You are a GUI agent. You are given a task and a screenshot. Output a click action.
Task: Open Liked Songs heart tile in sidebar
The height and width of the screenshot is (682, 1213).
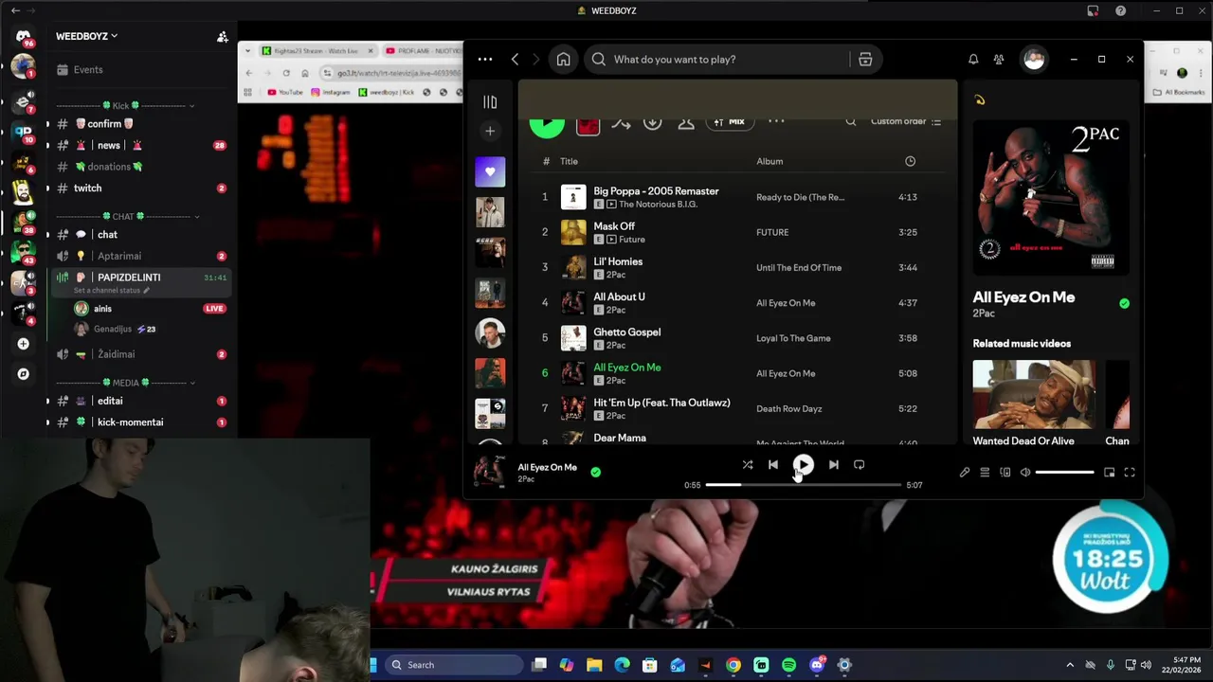point(490,171)
